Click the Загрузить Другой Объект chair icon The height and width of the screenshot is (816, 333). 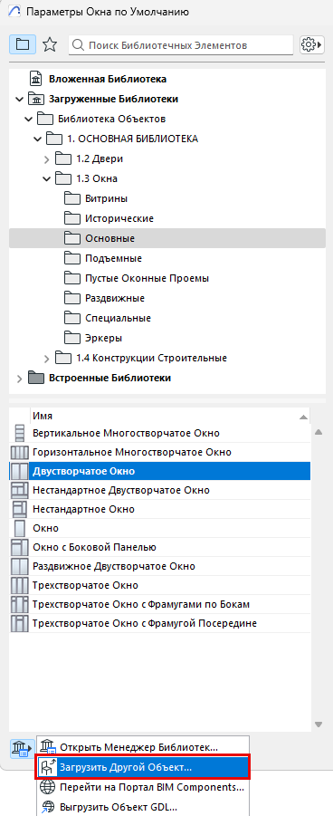(48, 767)
